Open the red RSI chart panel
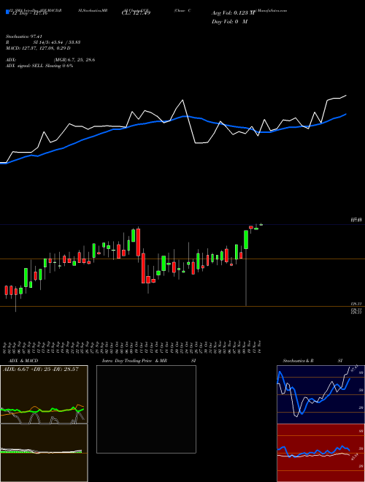Image resolution: width=365 pixels, height=482 pixels. [x=320, y=453]
